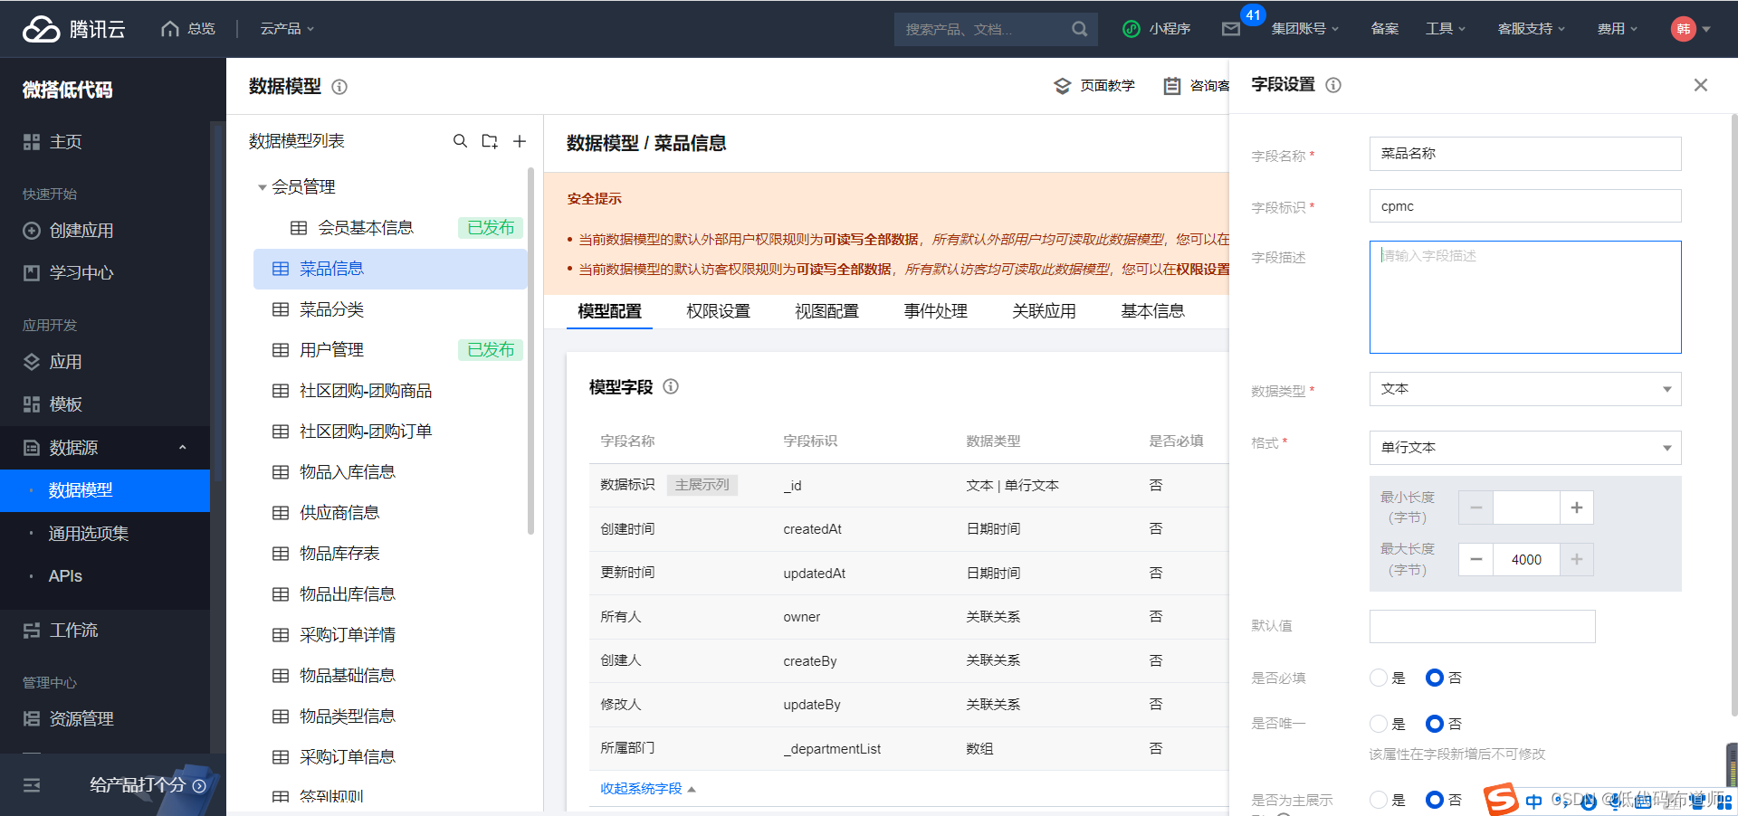Image resolution: width=1738 pixels, height=816 pixels.
Task: Switch to 关联应用 tab
Action: pos(1044,311)
